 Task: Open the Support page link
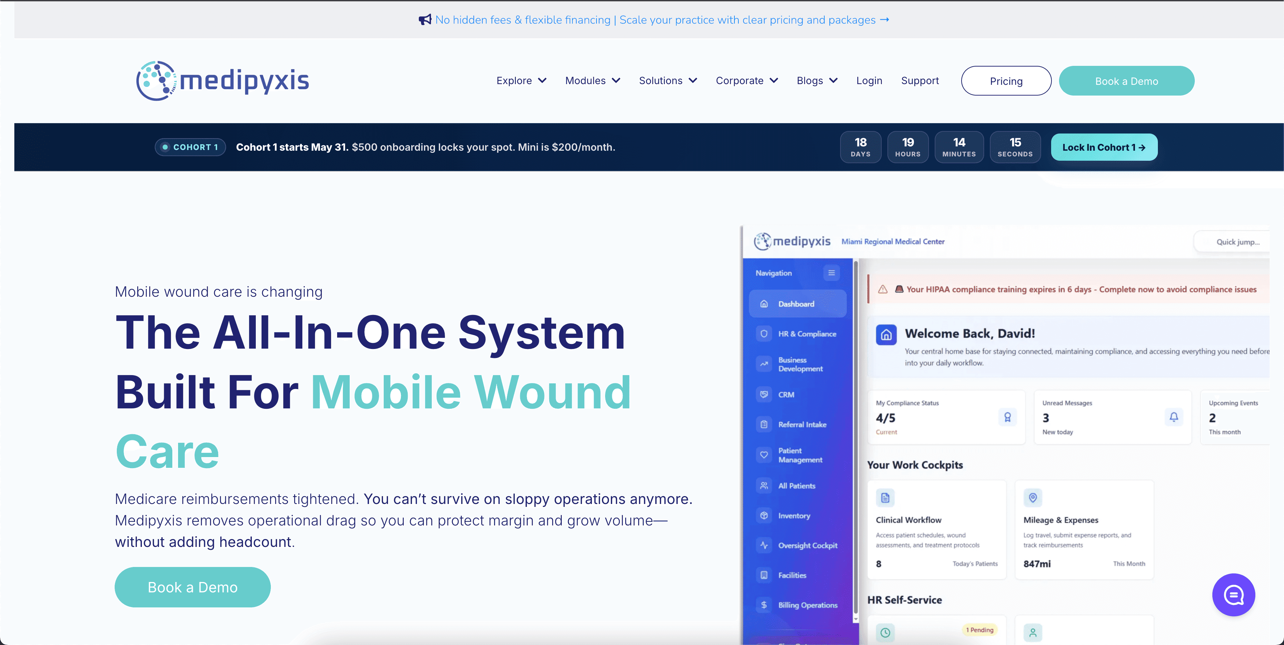coord(920,81)
